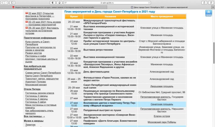
Task: Click the Все гостиницы → link
Action: pyautogui.click(x=34, y=116)
